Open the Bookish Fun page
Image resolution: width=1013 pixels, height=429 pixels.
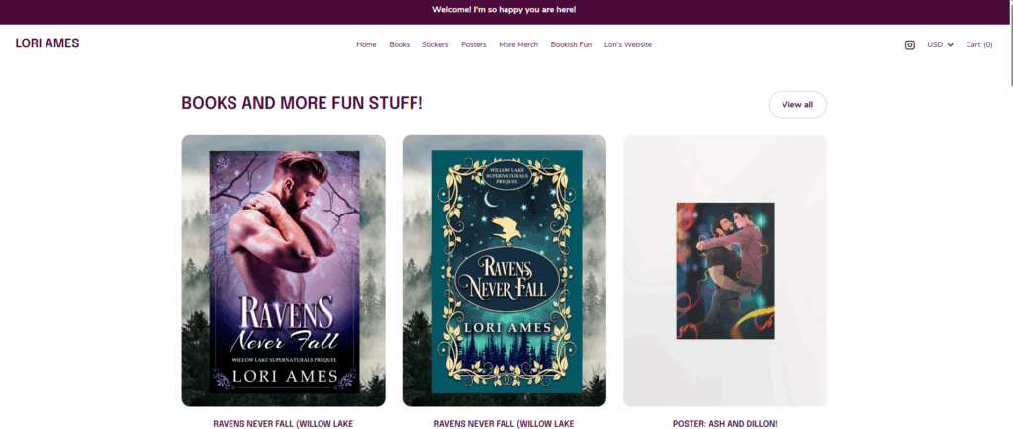[x=571, y=44]
